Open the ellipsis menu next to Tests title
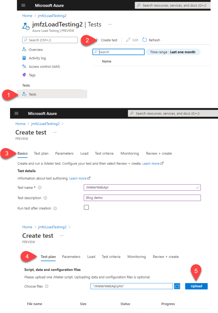 110,24
